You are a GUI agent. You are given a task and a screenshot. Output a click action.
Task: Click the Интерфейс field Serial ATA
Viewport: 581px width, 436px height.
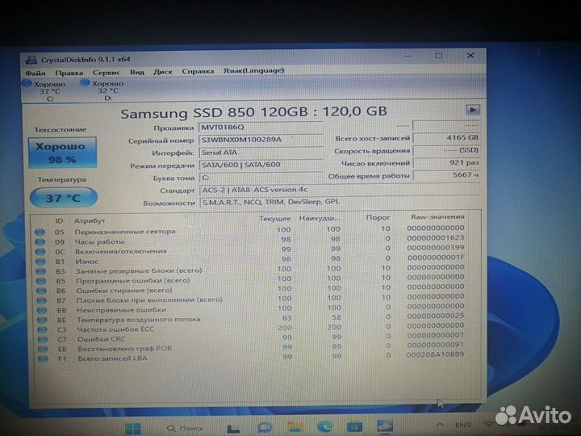tap(261, 153)
